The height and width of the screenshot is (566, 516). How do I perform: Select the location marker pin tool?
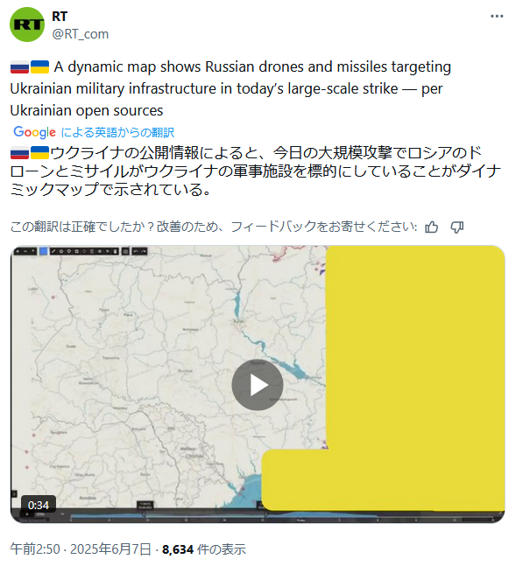(68, 251)
